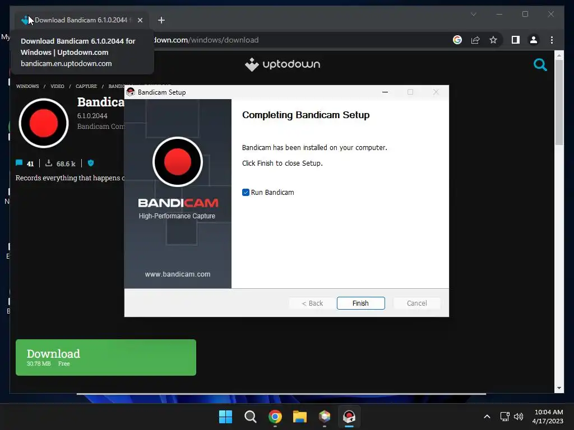Open File Explorer from the taskbar
The image size is (574, 430).
(x=299, y=417)
